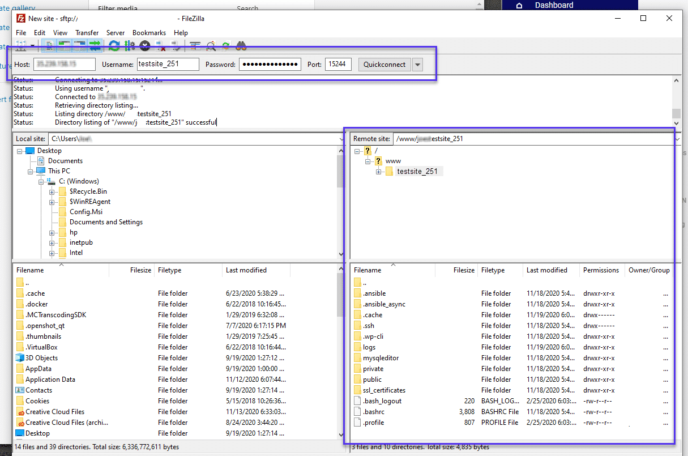688x456 pixels.
Task: Toggle synchronized browsing
Action: click(x=226, y=46)
